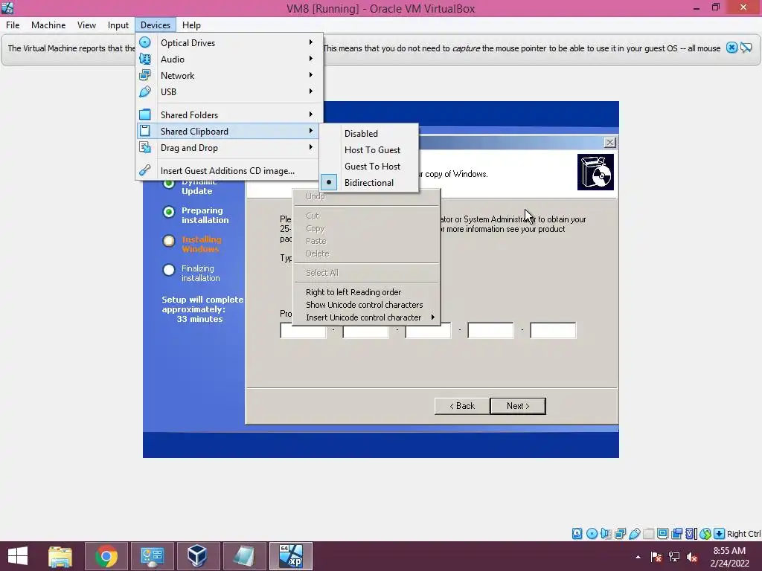Click the Guest Additions wrench icon
Image resolution: width=762 pixels, height=571 pixels.
(145, 170)
